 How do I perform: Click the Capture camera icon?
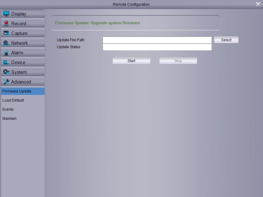coord(6,33)
